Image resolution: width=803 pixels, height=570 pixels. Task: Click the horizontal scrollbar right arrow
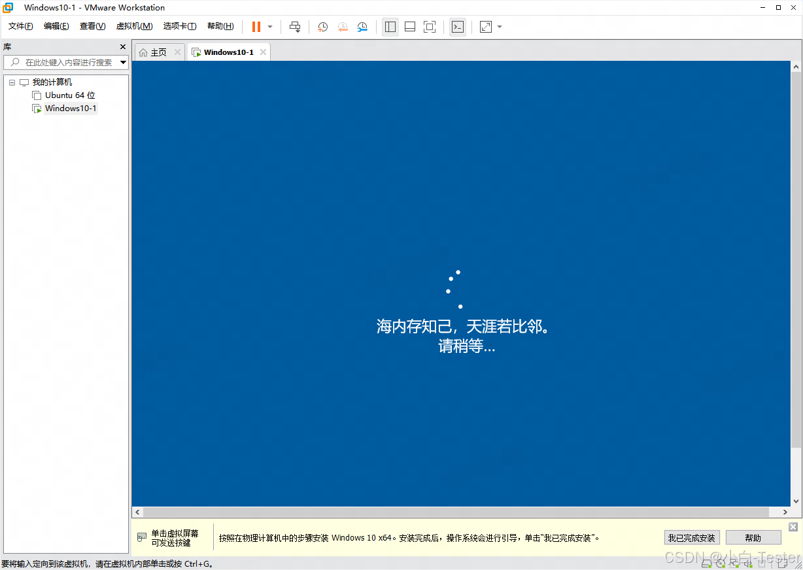pos(786,512)
